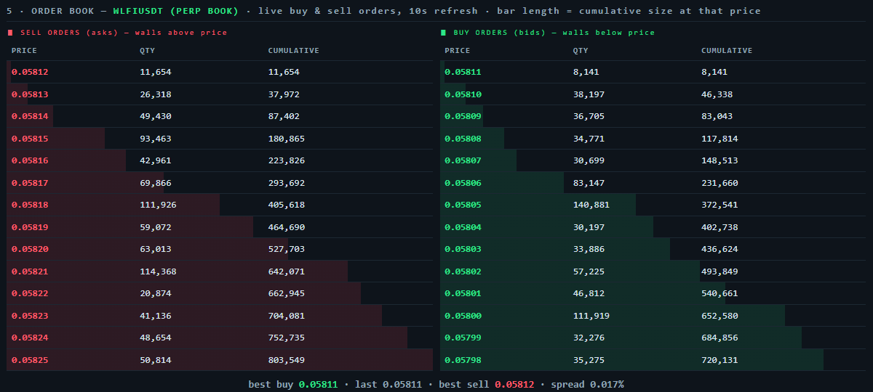The width and height of the screenshot is (873, 392).
Task: Click the bids PRICE column header
Action: coord(458,51)
